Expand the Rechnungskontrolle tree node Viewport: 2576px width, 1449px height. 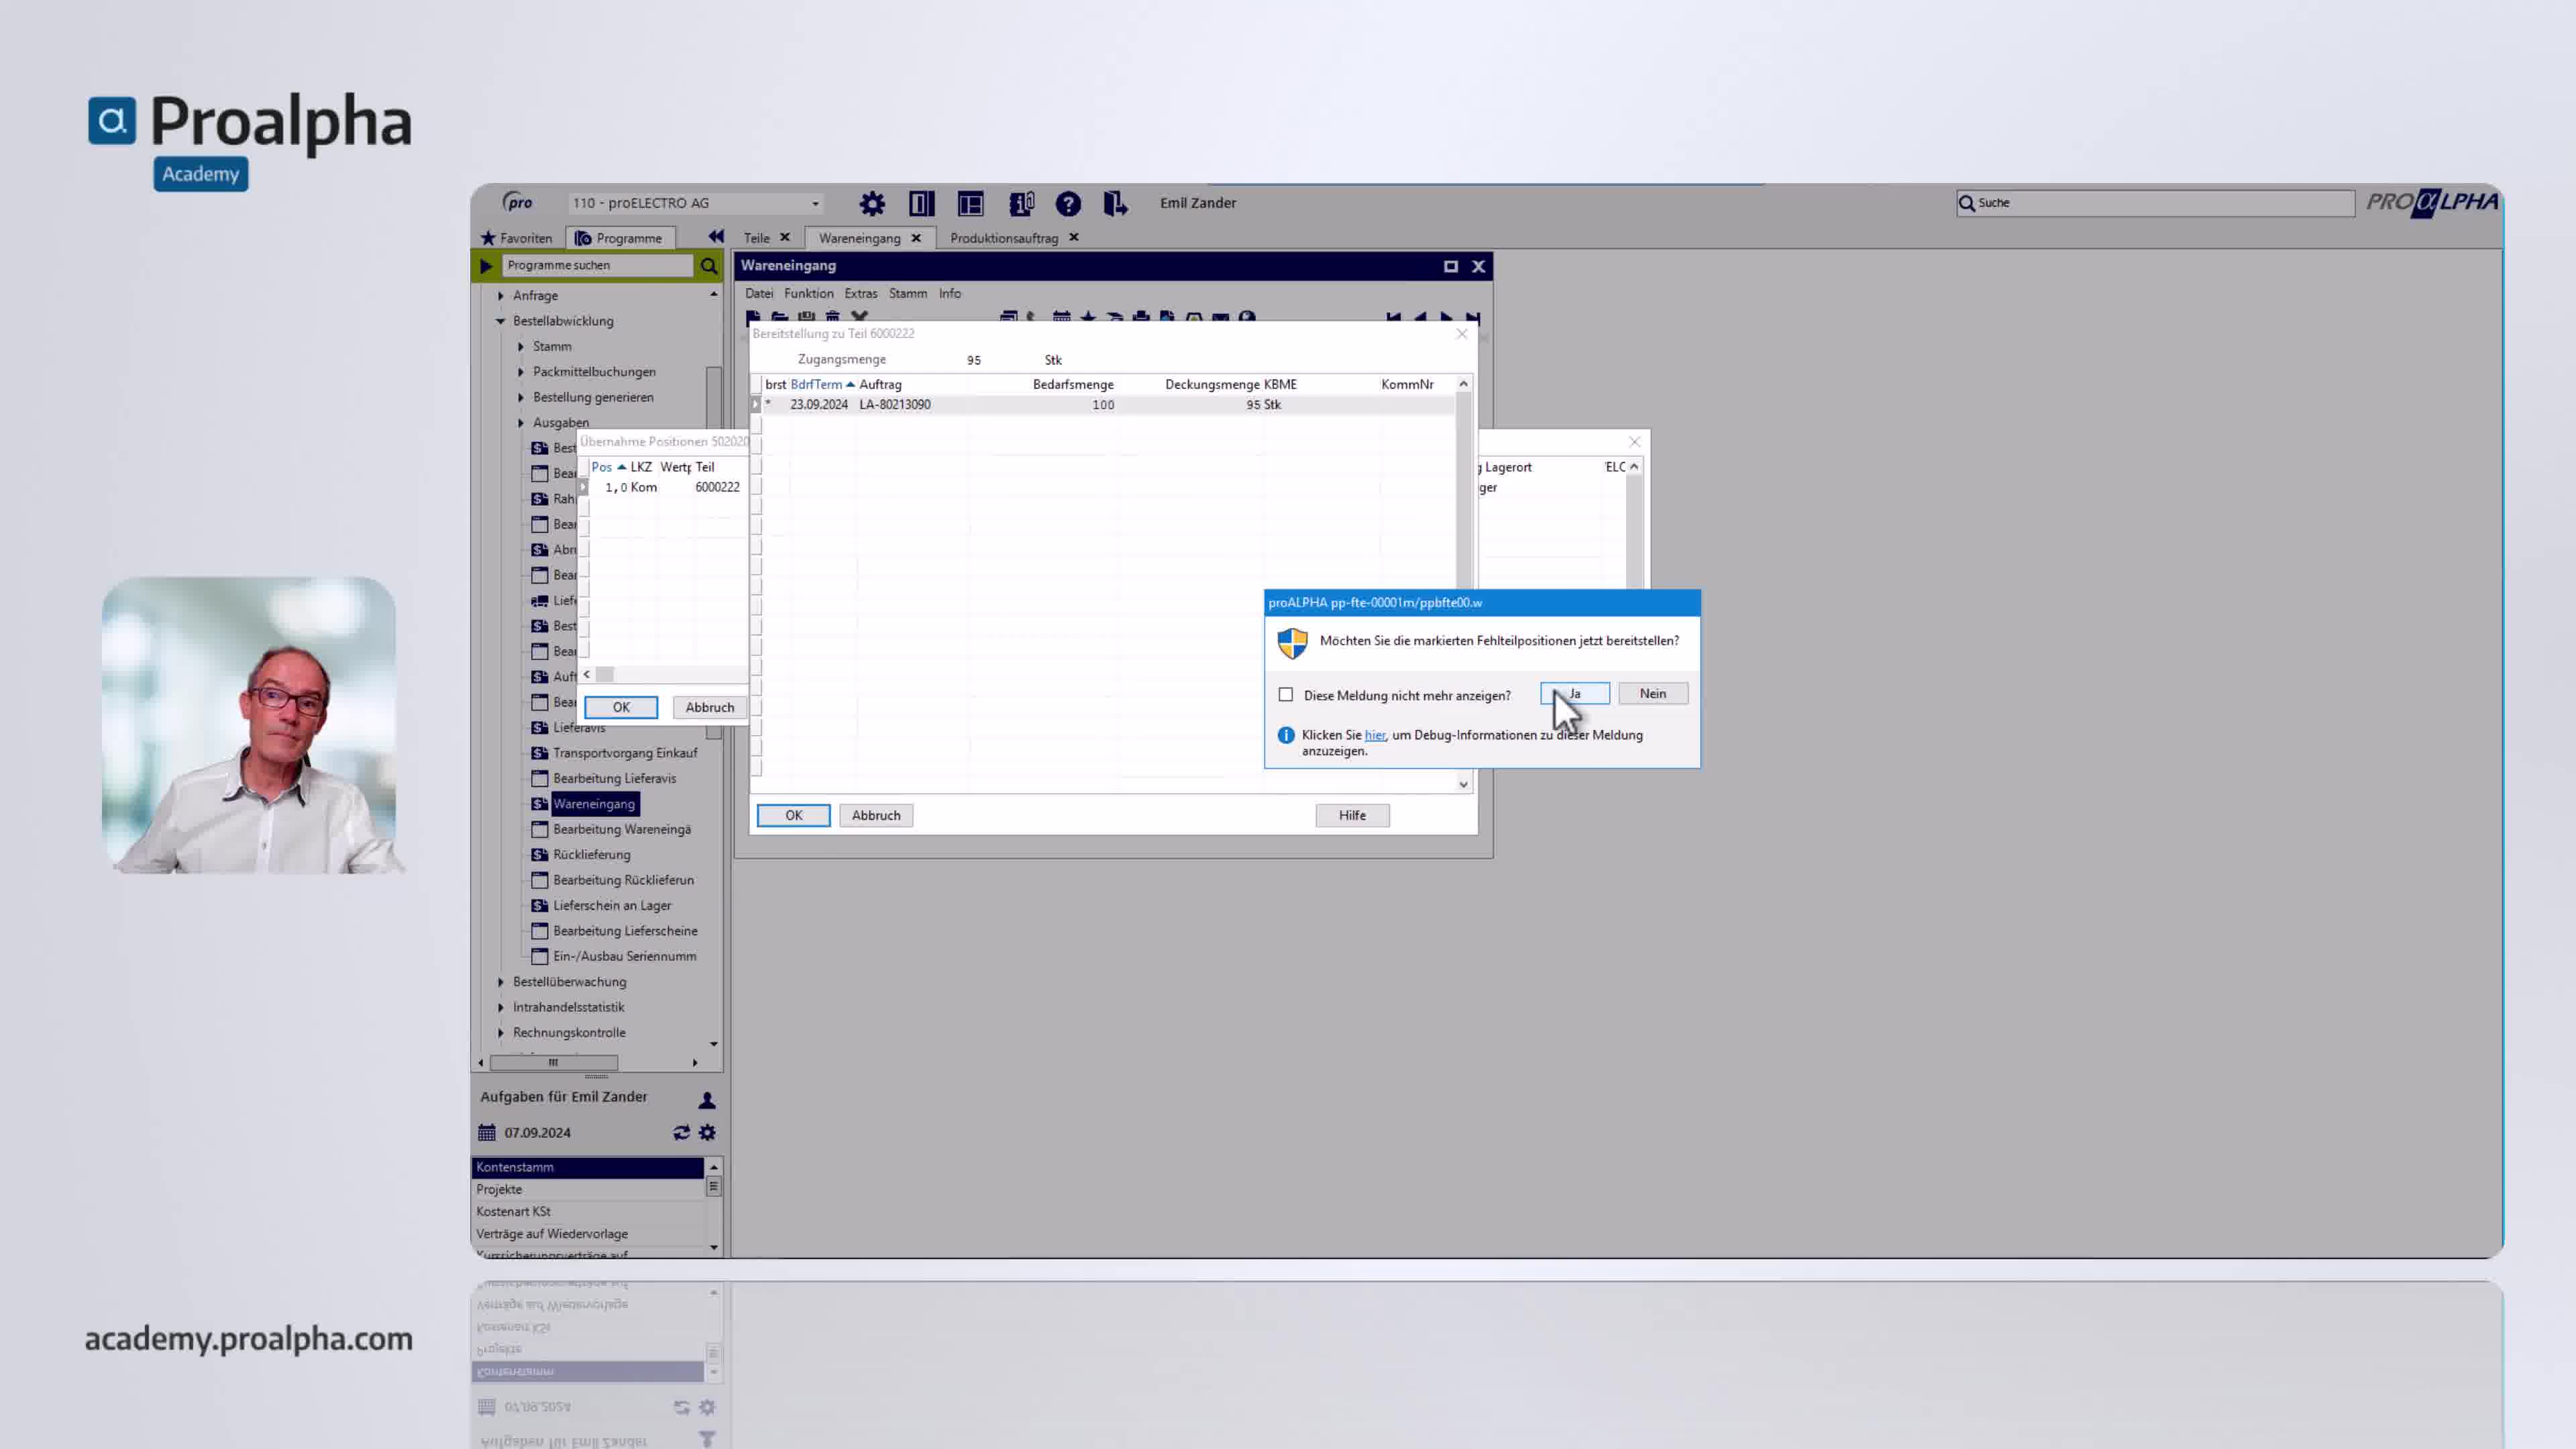tap(501, 1033)
